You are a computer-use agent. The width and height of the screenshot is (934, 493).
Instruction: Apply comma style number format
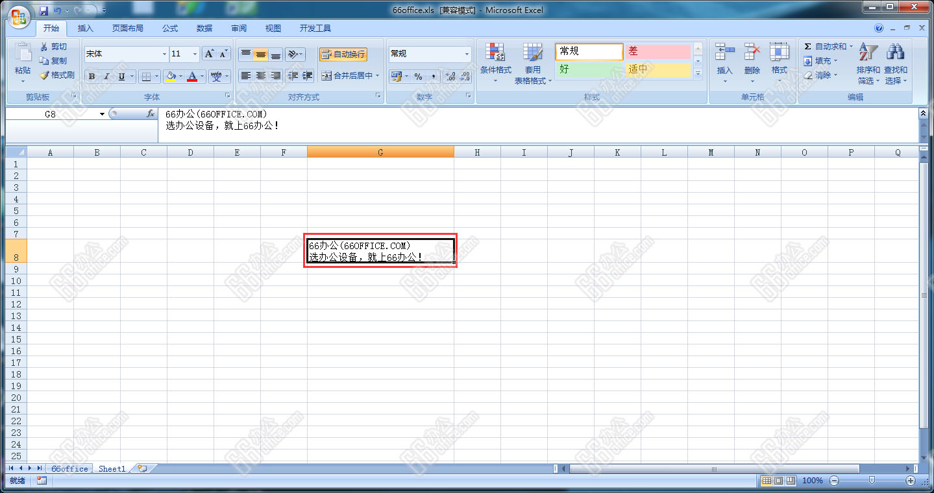433,77
